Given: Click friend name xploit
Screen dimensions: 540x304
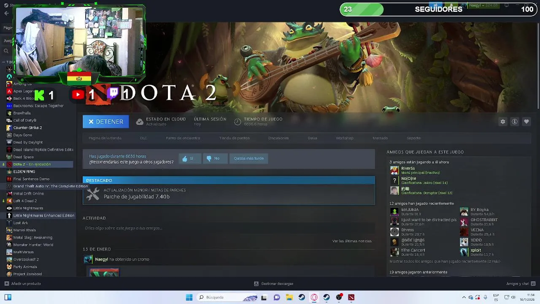Looking at the screenshot, I should tap(476, 250).
